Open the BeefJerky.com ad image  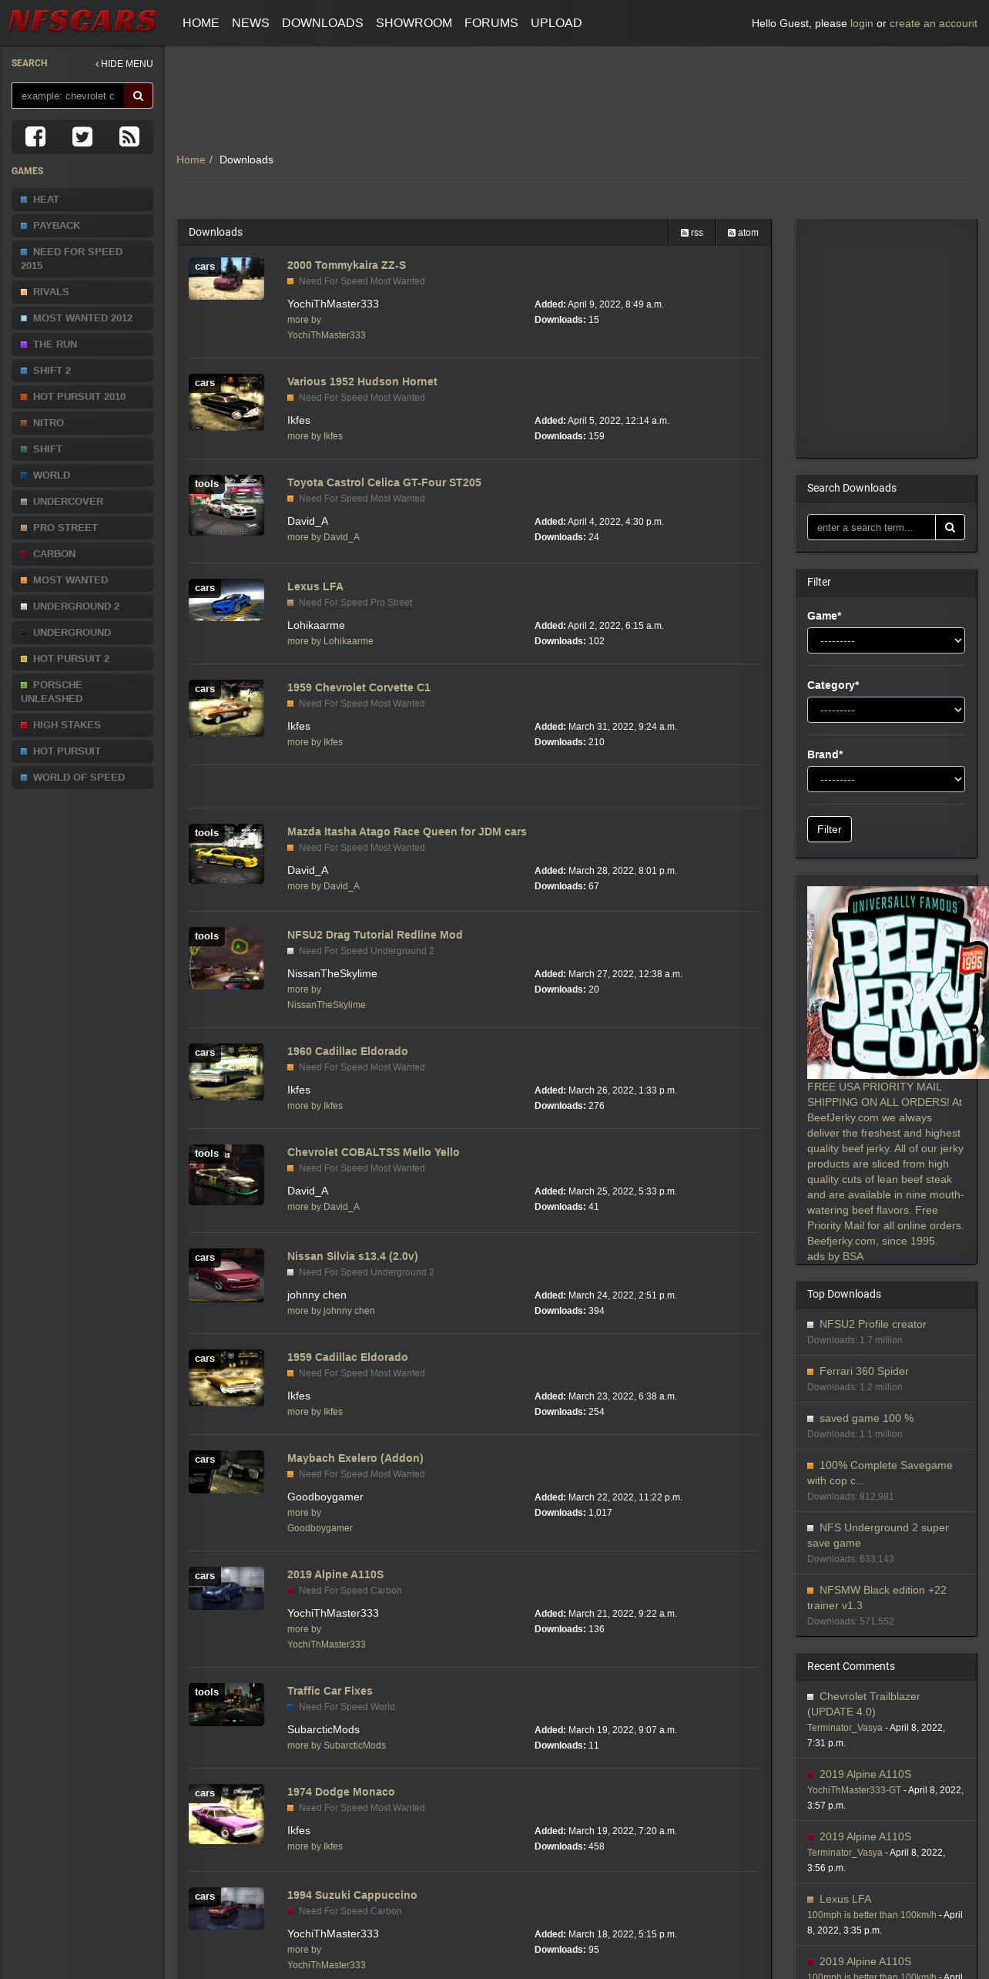[897, 983]
